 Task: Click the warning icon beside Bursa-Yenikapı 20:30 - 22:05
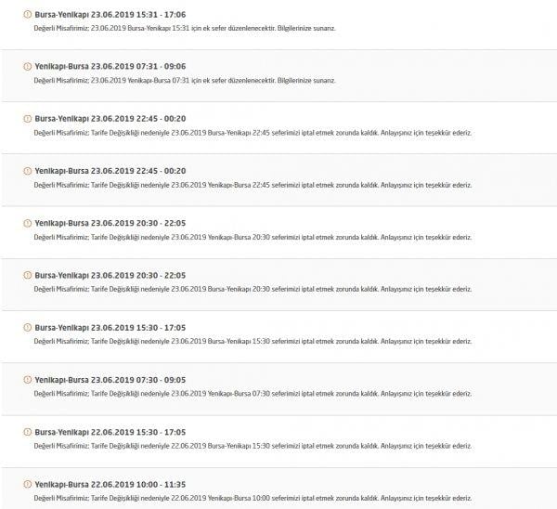click(25, 275)
